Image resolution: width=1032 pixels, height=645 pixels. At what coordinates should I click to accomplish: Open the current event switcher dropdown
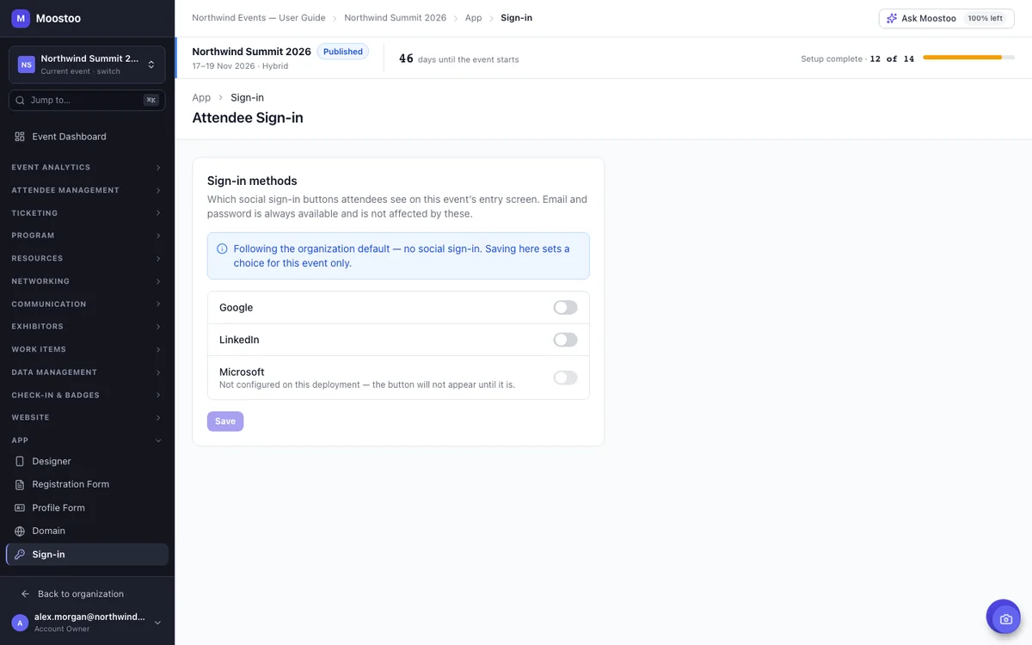(87, 64)
